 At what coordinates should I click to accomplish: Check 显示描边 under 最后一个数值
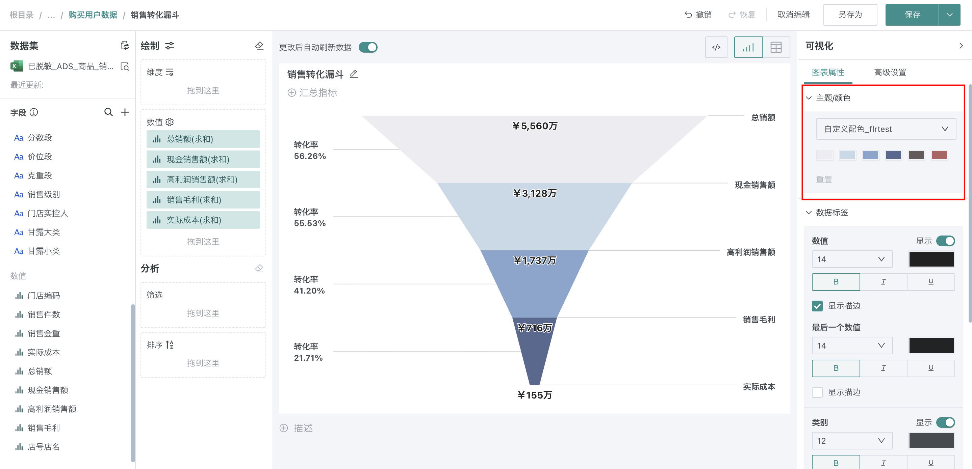pyautogui.click(x=817, y=392)
